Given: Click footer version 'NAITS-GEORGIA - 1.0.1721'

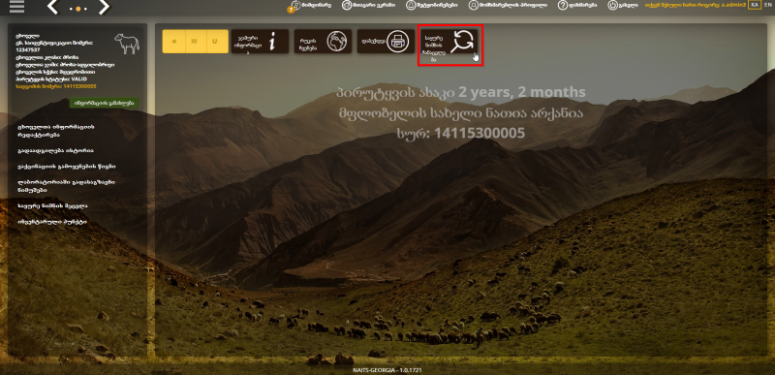Looking at the screenshot, I should [x=387, y=370].
